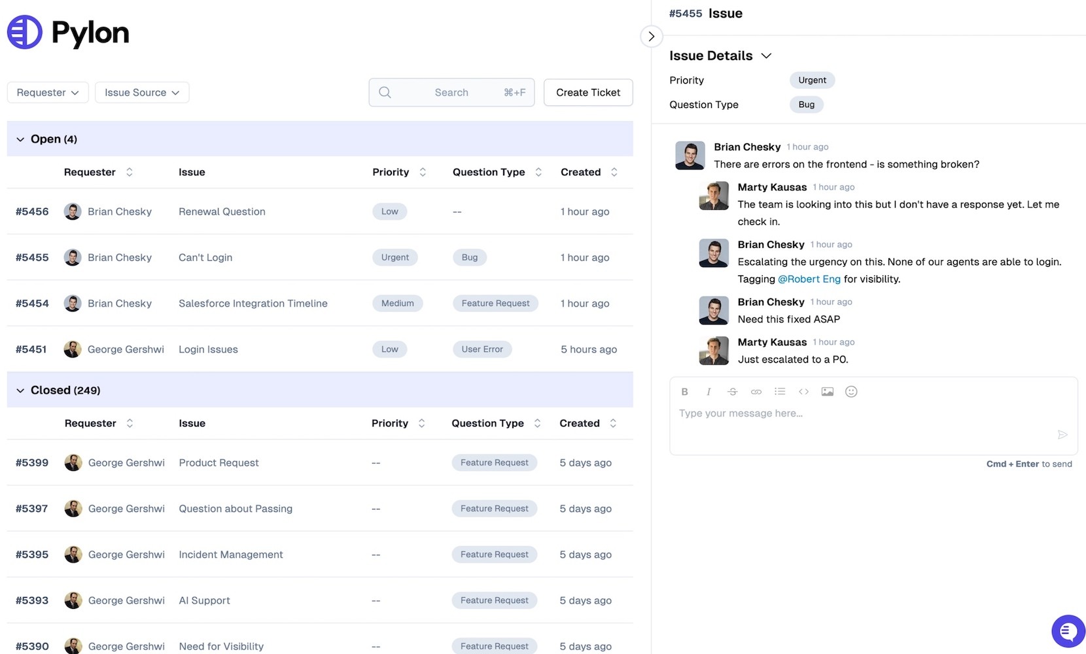The height and width of the screenshot is (654, 1086).
Task: Click the Urgent tag on ticket #5455
Action: click(395, 257)
